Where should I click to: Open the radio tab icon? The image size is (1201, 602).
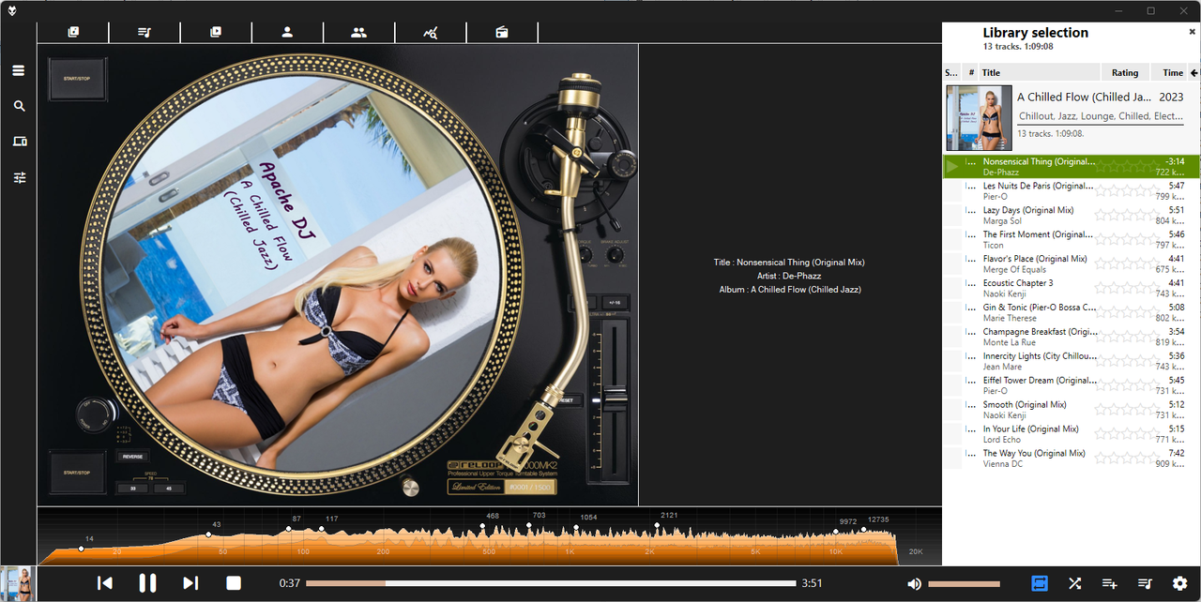(502, 32)
